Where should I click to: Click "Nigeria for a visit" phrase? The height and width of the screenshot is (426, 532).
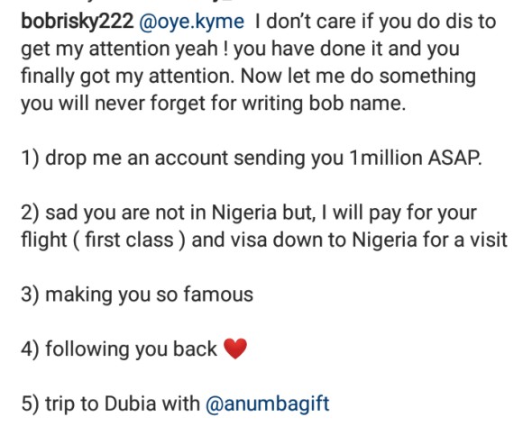(x=429, y=240)
